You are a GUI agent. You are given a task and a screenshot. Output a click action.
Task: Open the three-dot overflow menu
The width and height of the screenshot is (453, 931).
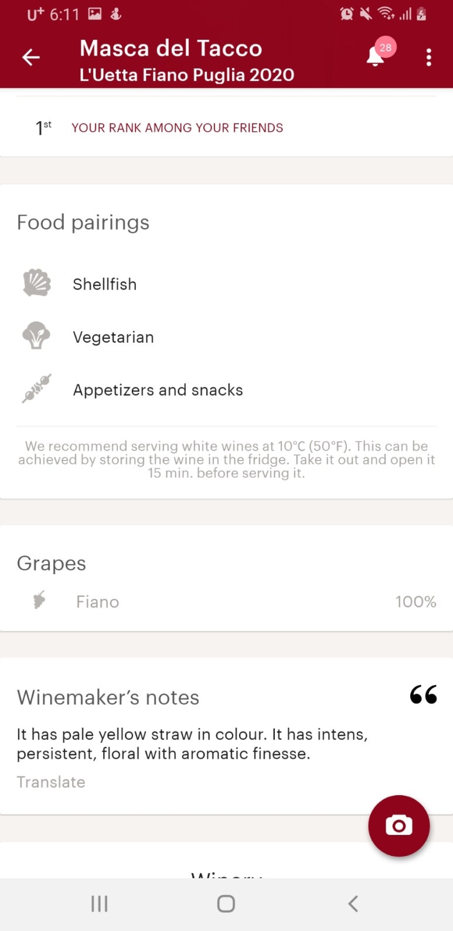[429, 57]
